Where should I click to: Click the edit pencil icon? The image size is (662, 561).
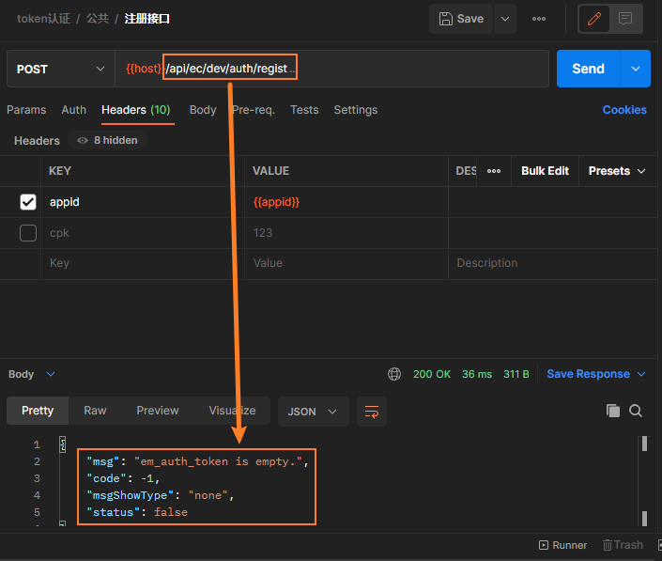593,19
